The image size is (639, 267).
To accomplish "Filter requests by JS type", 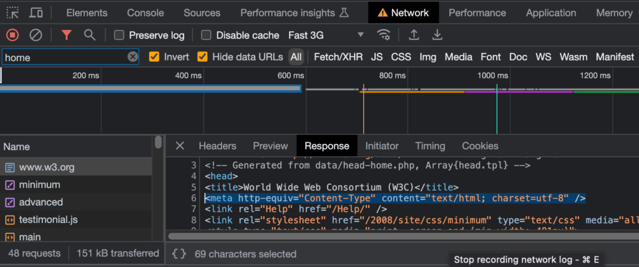I will point(376,57).
